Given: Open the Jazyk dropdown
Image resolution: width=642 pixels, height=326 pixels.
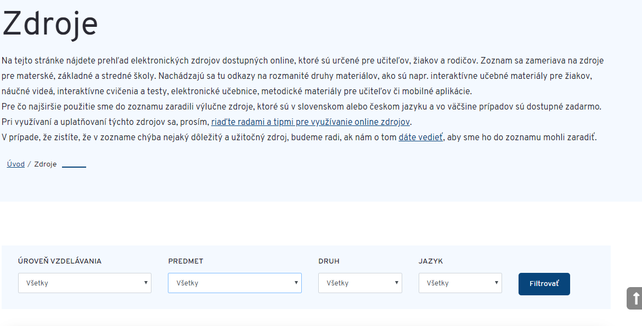Looking at the screenshot, I should pyautogui.click(x=460, y=283).
